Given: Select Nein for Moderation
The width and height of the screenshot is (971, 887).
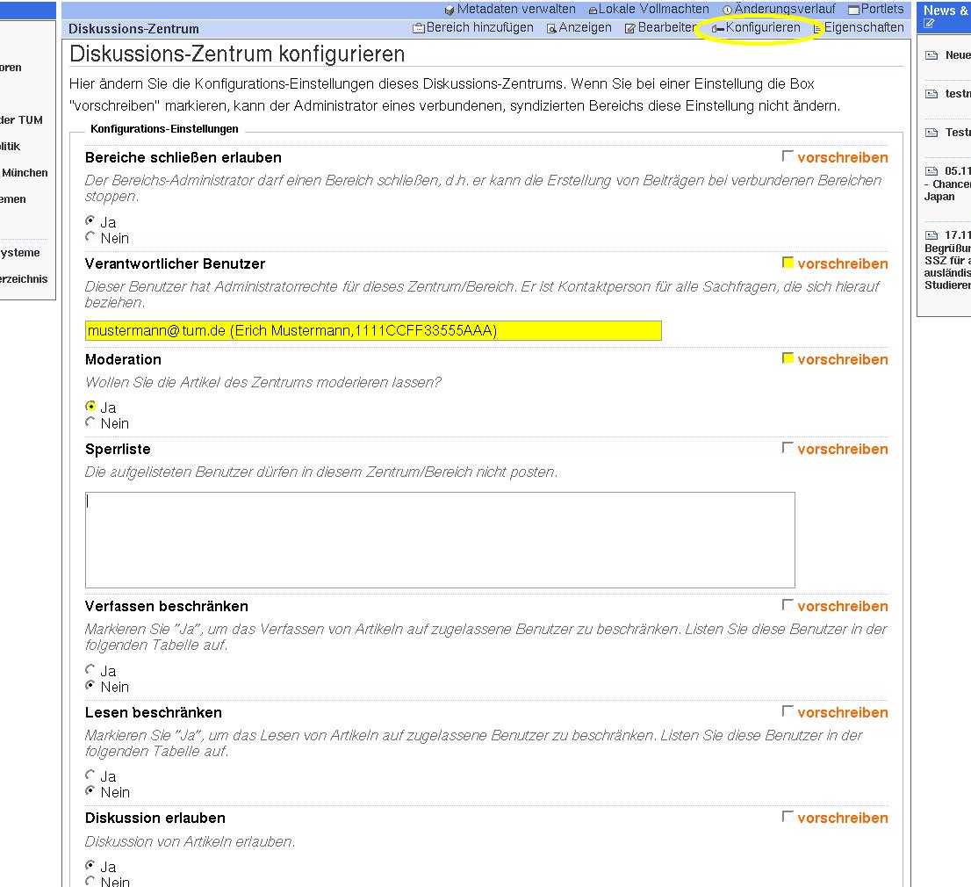Looking at the screenshot, I should click(90, 422).
